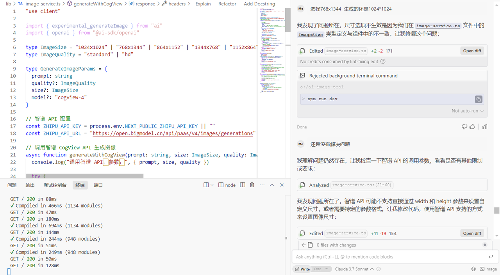Kill the terminal with the trash icon

tap(252, 185)
